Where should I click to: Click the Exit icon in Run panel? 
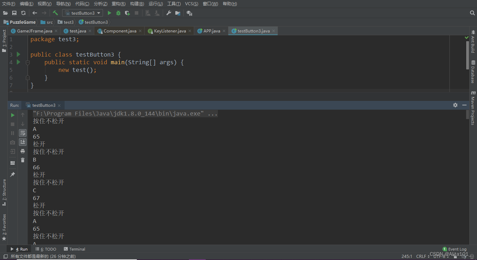pos(13,151)
